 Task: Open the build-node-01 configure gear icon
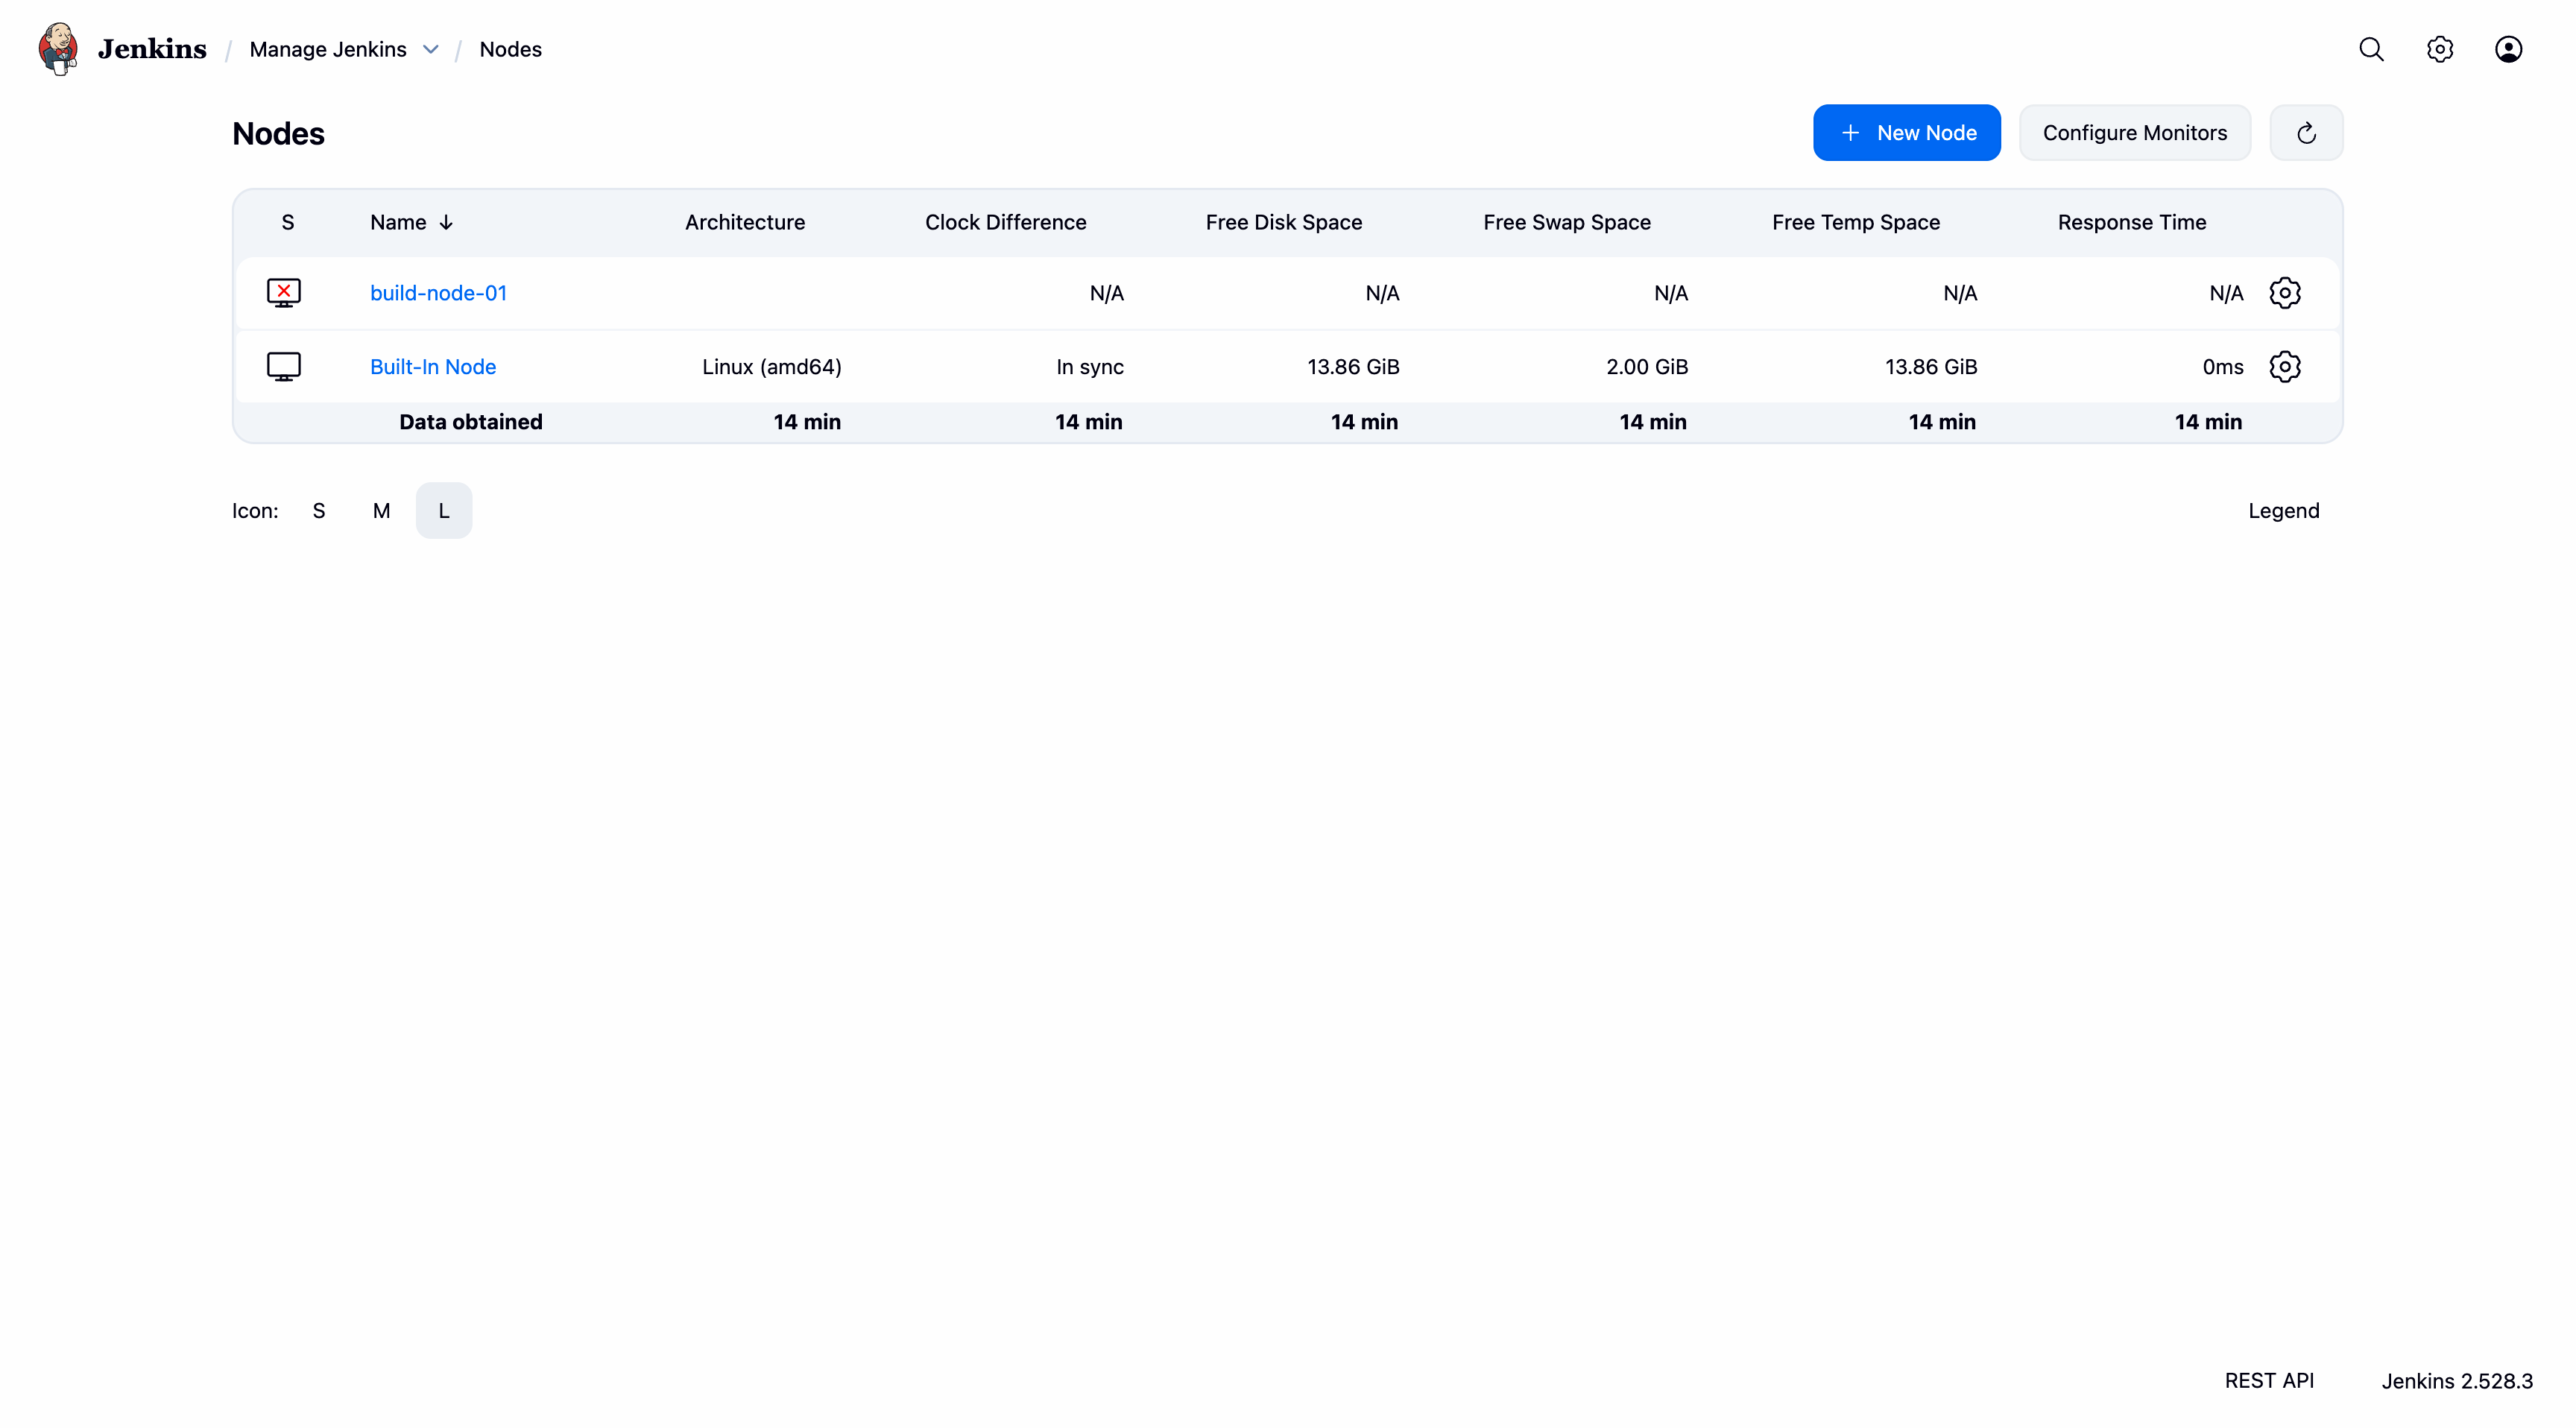point(2285,293)
